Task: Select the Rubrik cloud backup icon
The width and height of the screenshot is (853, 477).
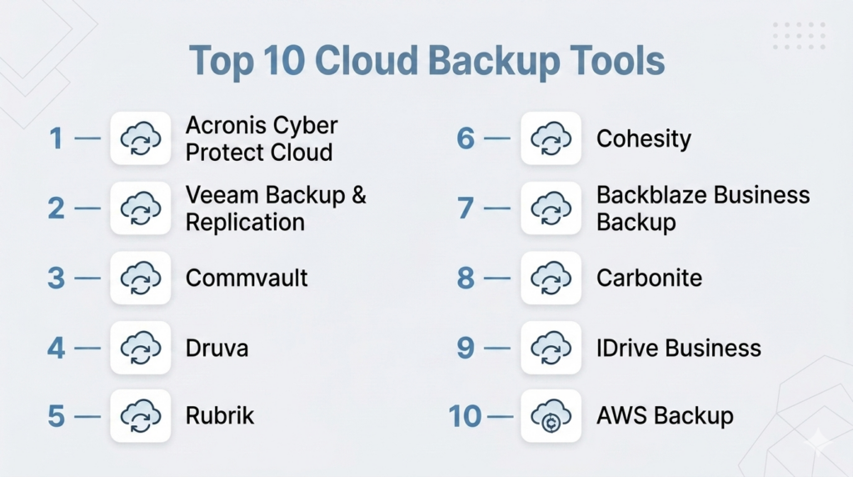Action: tap(140, 414)
